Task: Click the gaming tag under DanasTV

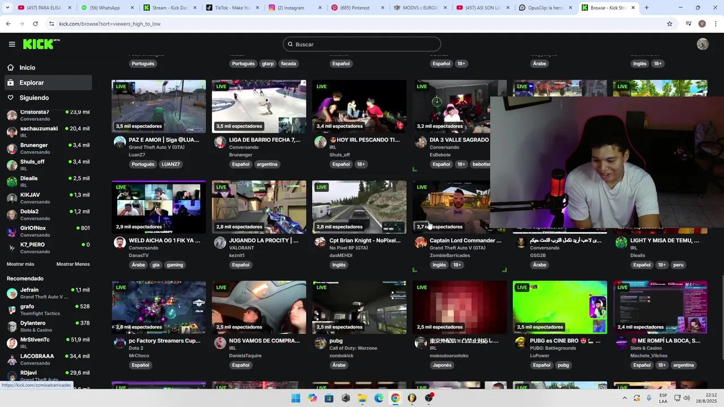Action: coord(175,265)
